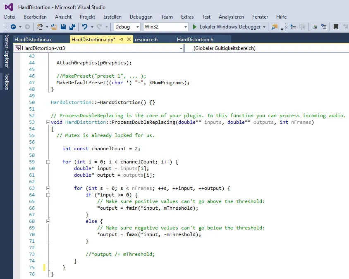Click the open file folder icon
This screenshot has height=279, width=349.
54,27
